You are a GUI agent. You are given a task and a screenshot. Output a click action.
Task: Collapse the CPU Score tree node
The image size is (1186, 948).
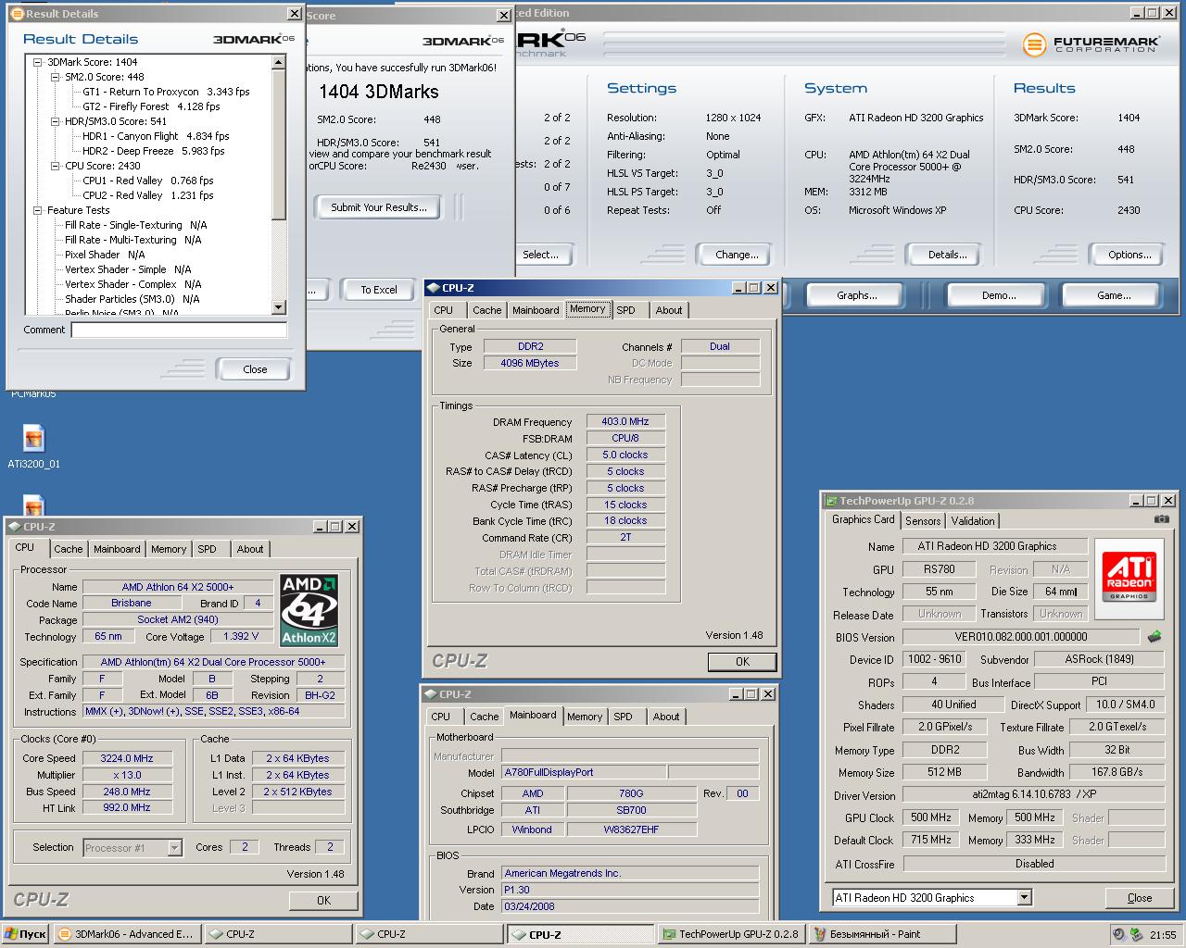click(x=56, y=166)
